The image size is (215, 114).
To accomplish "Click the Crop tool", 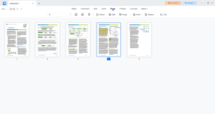I will (x=163, y=15).
